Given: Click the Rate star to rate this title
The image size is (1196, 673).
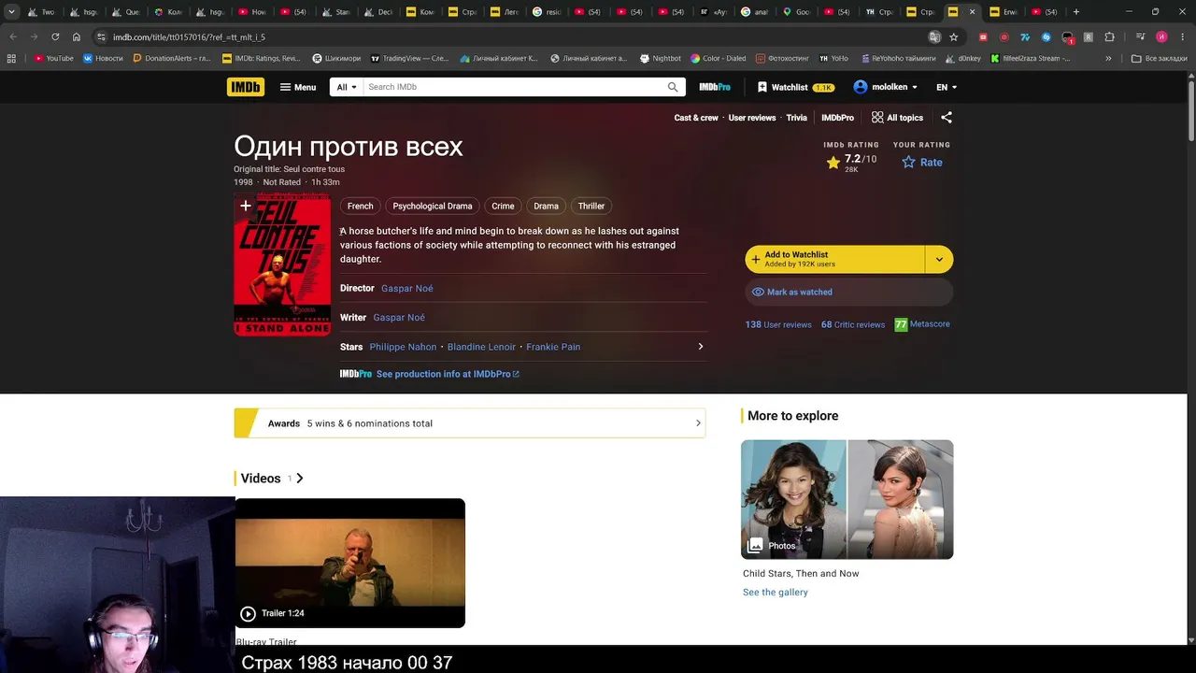Looking at the screenshot, I should (x=922, y=163).
